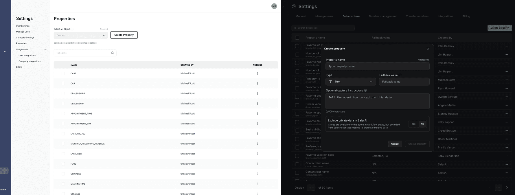Click dialog's Create property submit button
The image size is (515, 195).
(x=417, y=144)
